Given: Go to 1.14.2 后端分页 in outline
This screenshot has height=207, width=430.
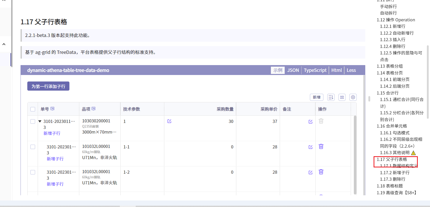Looking at the screenshot, I should (395, 86).
